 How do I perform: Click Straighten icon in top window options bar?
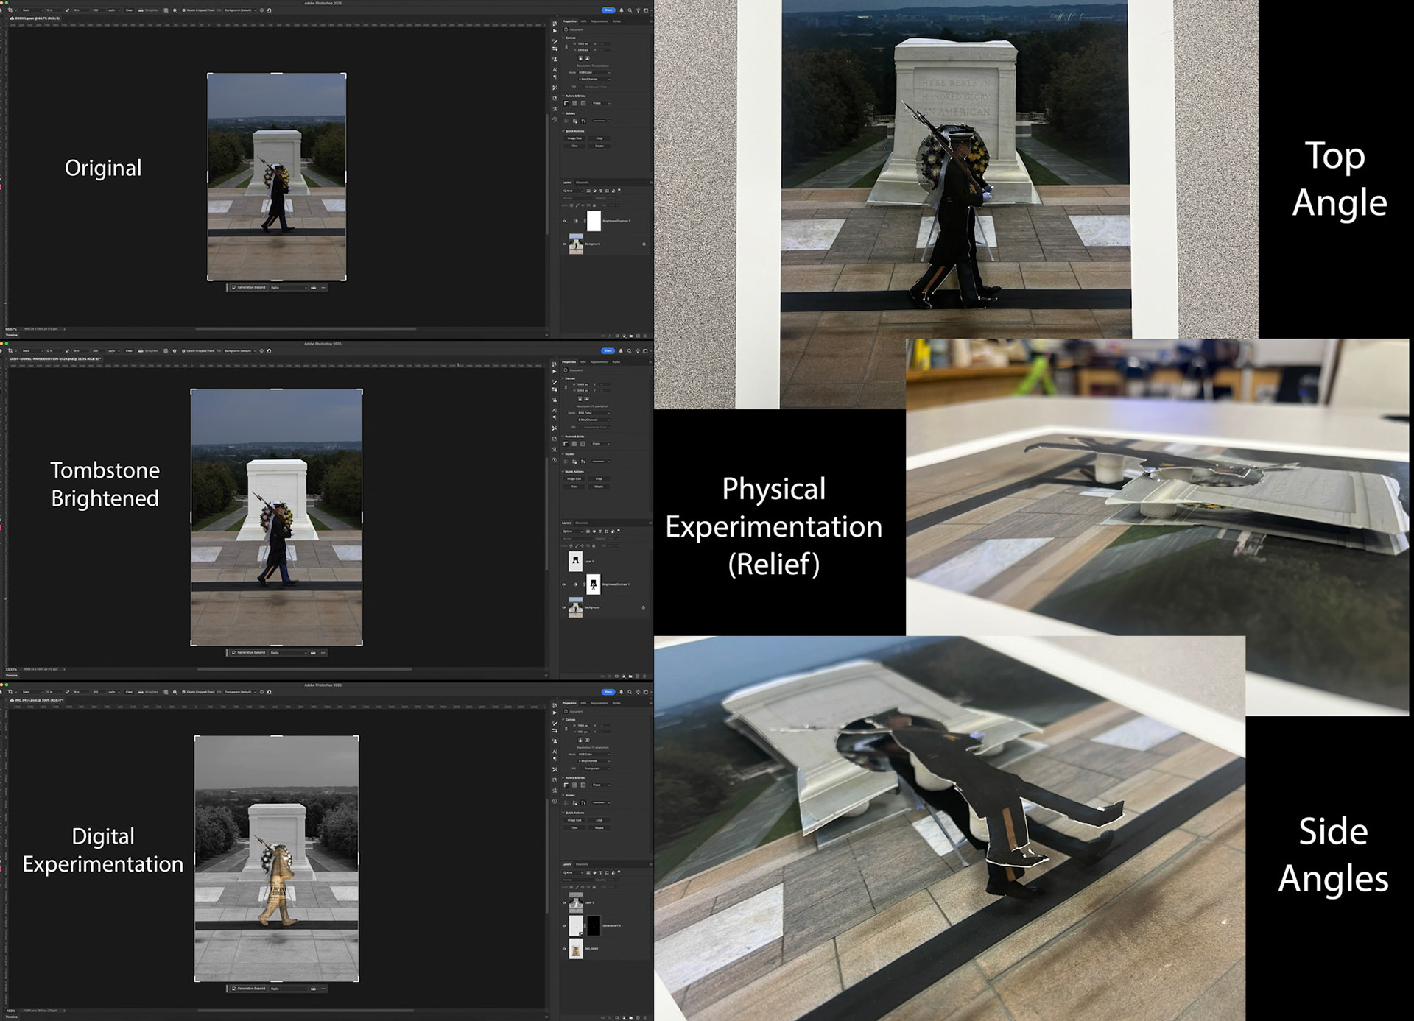coord(141,10)
